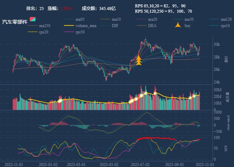Click the rps20 yellow legend line icon

[x=33, y=32]
